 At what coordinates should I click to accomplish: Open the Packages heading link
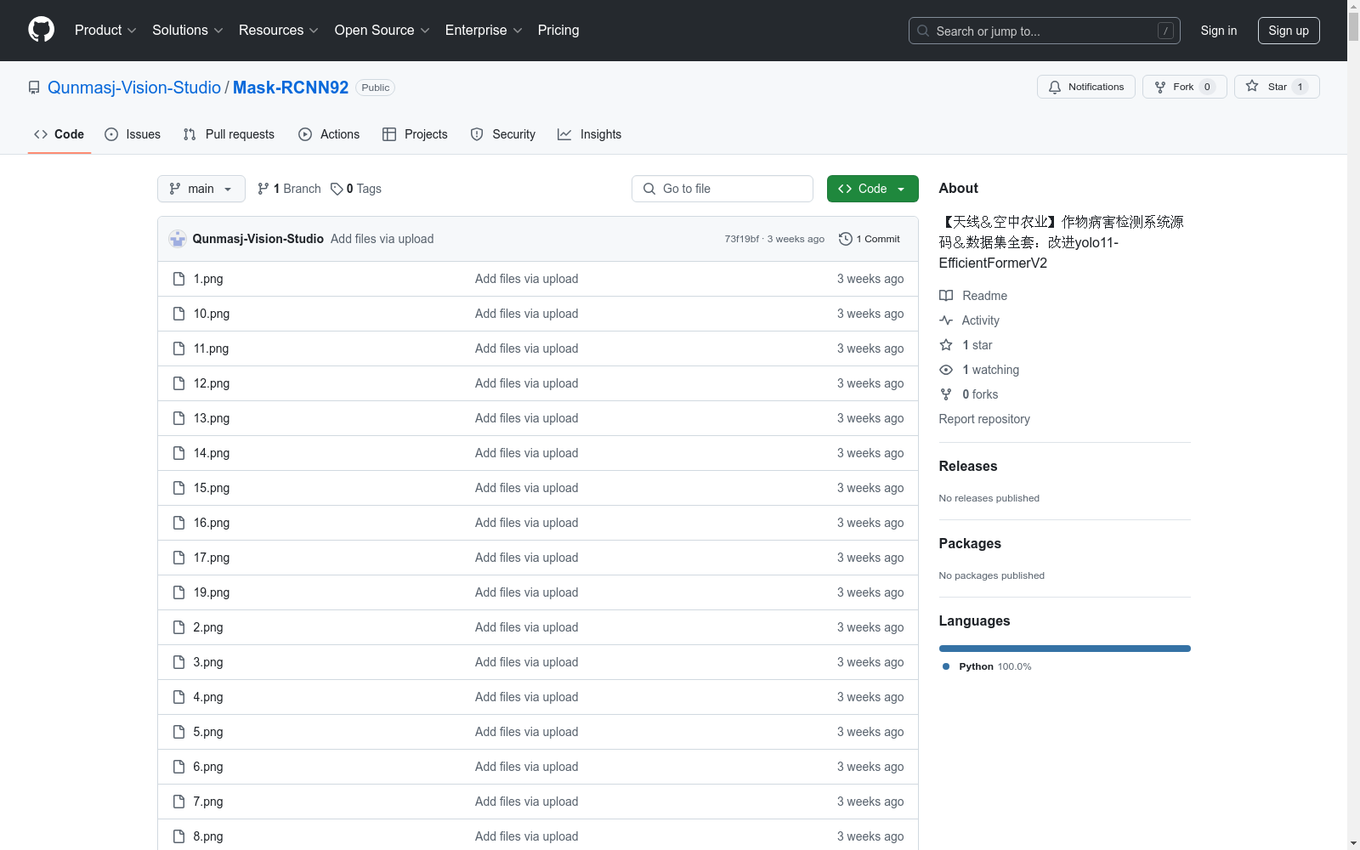[x=970, y=543]
